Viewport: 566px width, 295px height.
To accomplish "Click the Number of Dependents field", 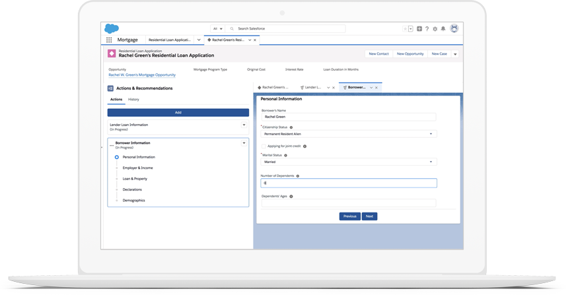I will click(x=349, y=183).
